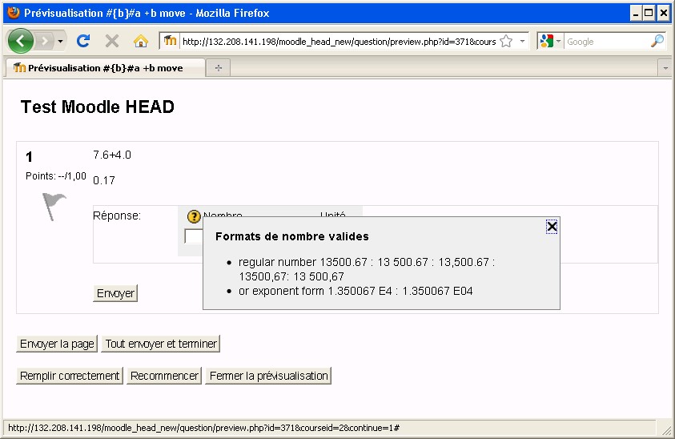This screenshot has width=675, height=439.
Task: Open the Google search engine selector
Action: (551, 42)
